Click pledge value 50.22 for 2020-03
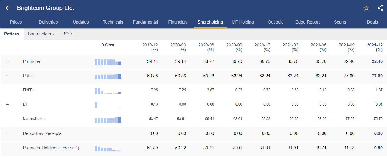The width and height of the screenshot is (387, 157). tap(180, 148)
